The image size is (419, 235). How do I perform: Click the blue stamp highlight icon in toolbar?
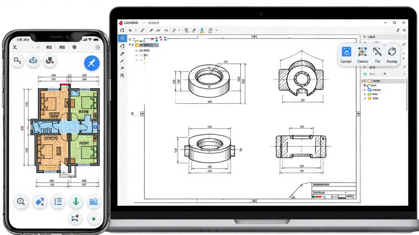coord(202,30)
